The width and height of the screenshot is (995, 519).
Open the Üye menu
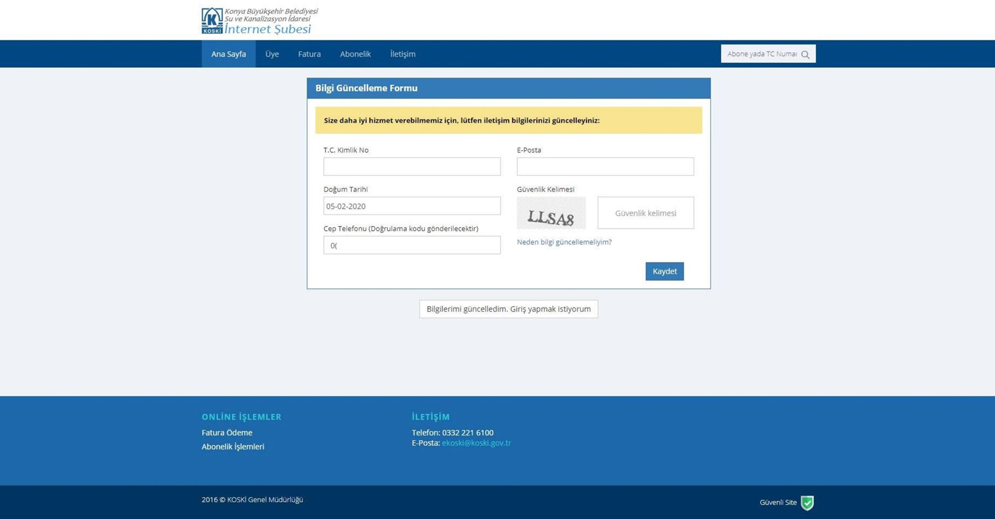[x=272, y=54]
